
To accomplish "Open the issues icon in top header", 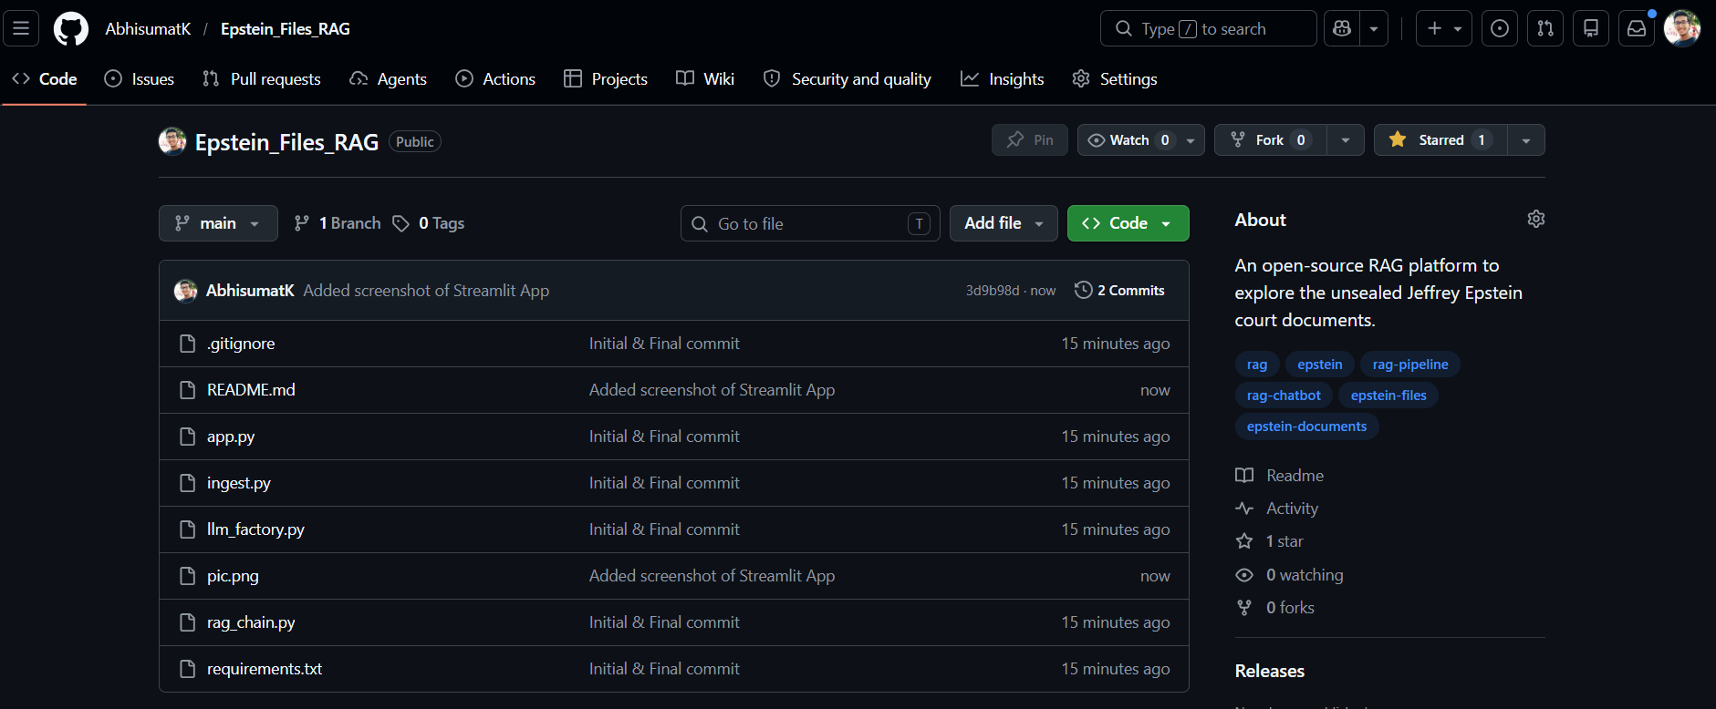I will point(1500,28).
